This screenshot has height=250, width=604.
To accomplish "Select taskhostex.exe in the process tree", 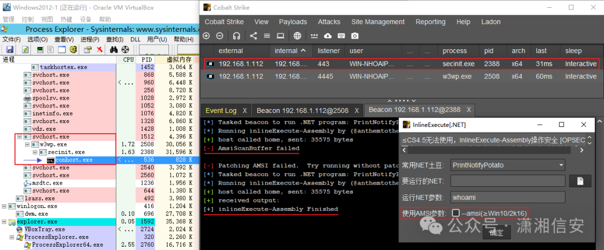I will tap(64, 67).
